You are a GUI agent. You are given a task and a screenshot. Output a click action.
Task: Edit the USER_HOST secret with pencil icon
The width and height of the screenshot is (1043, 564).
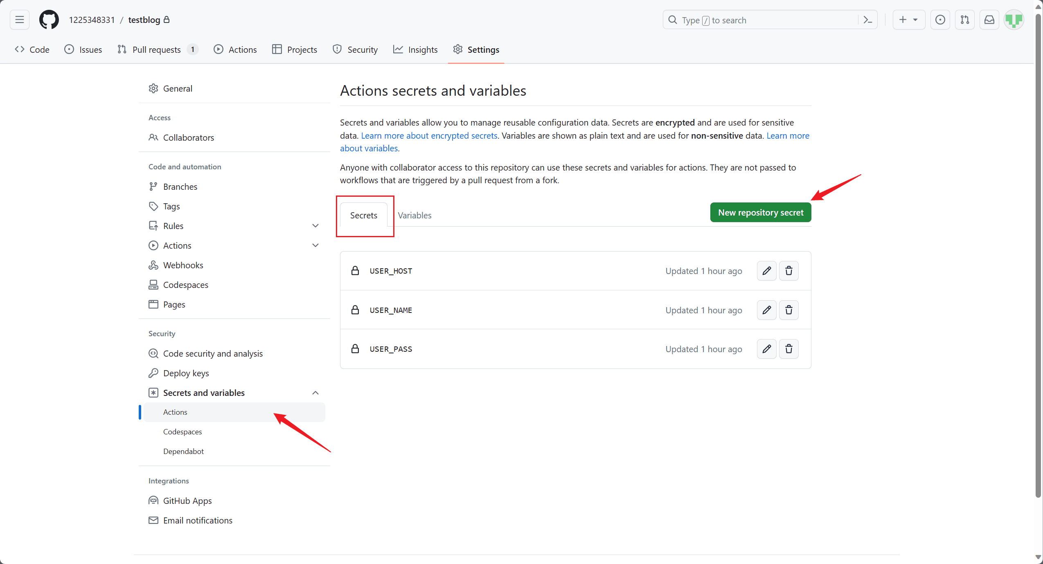coord(766,271)
